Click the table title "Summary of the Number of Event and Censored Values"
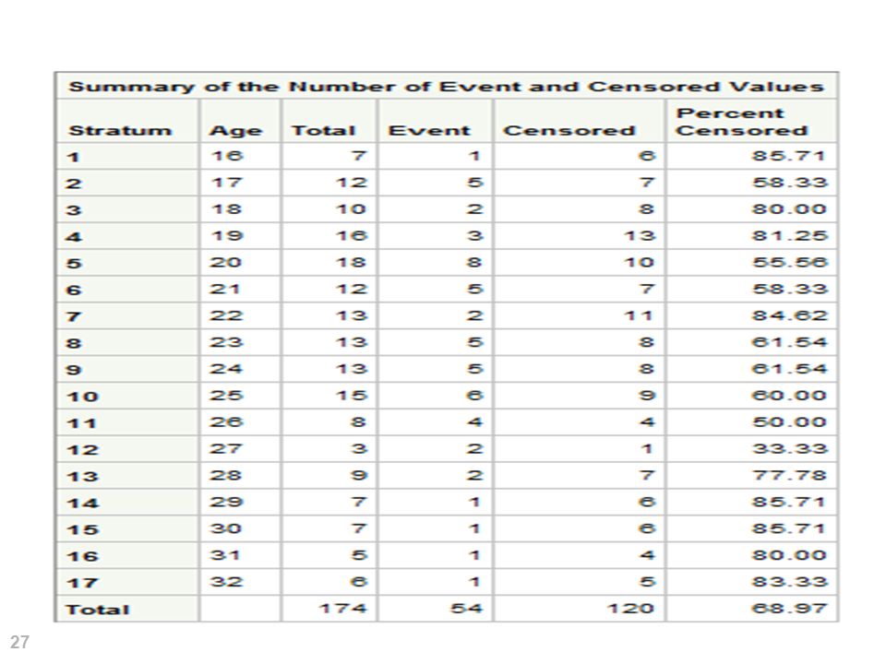The width and height of the screenshot is (886, 664). point(447,87)
